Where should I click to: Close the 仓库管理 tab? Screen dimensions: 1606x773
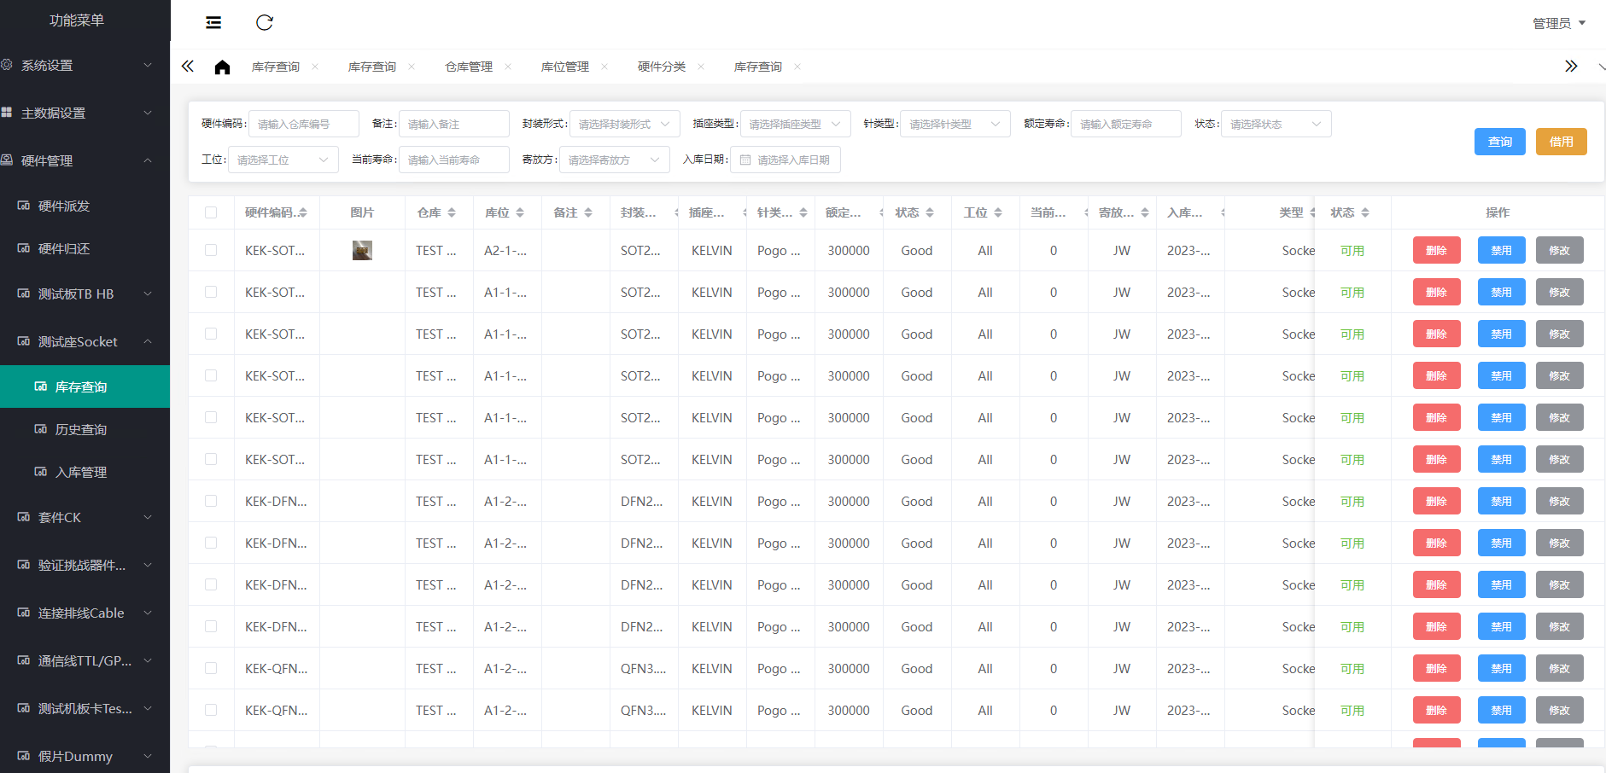tap(508, 67)
